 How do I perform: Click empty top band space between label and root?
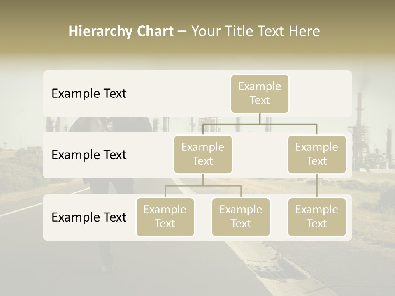coord(177,94)
